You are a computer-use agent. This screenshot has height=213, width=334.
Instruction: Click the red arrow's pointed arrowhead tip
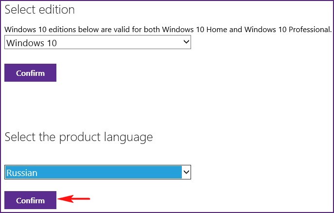point(59,199)
